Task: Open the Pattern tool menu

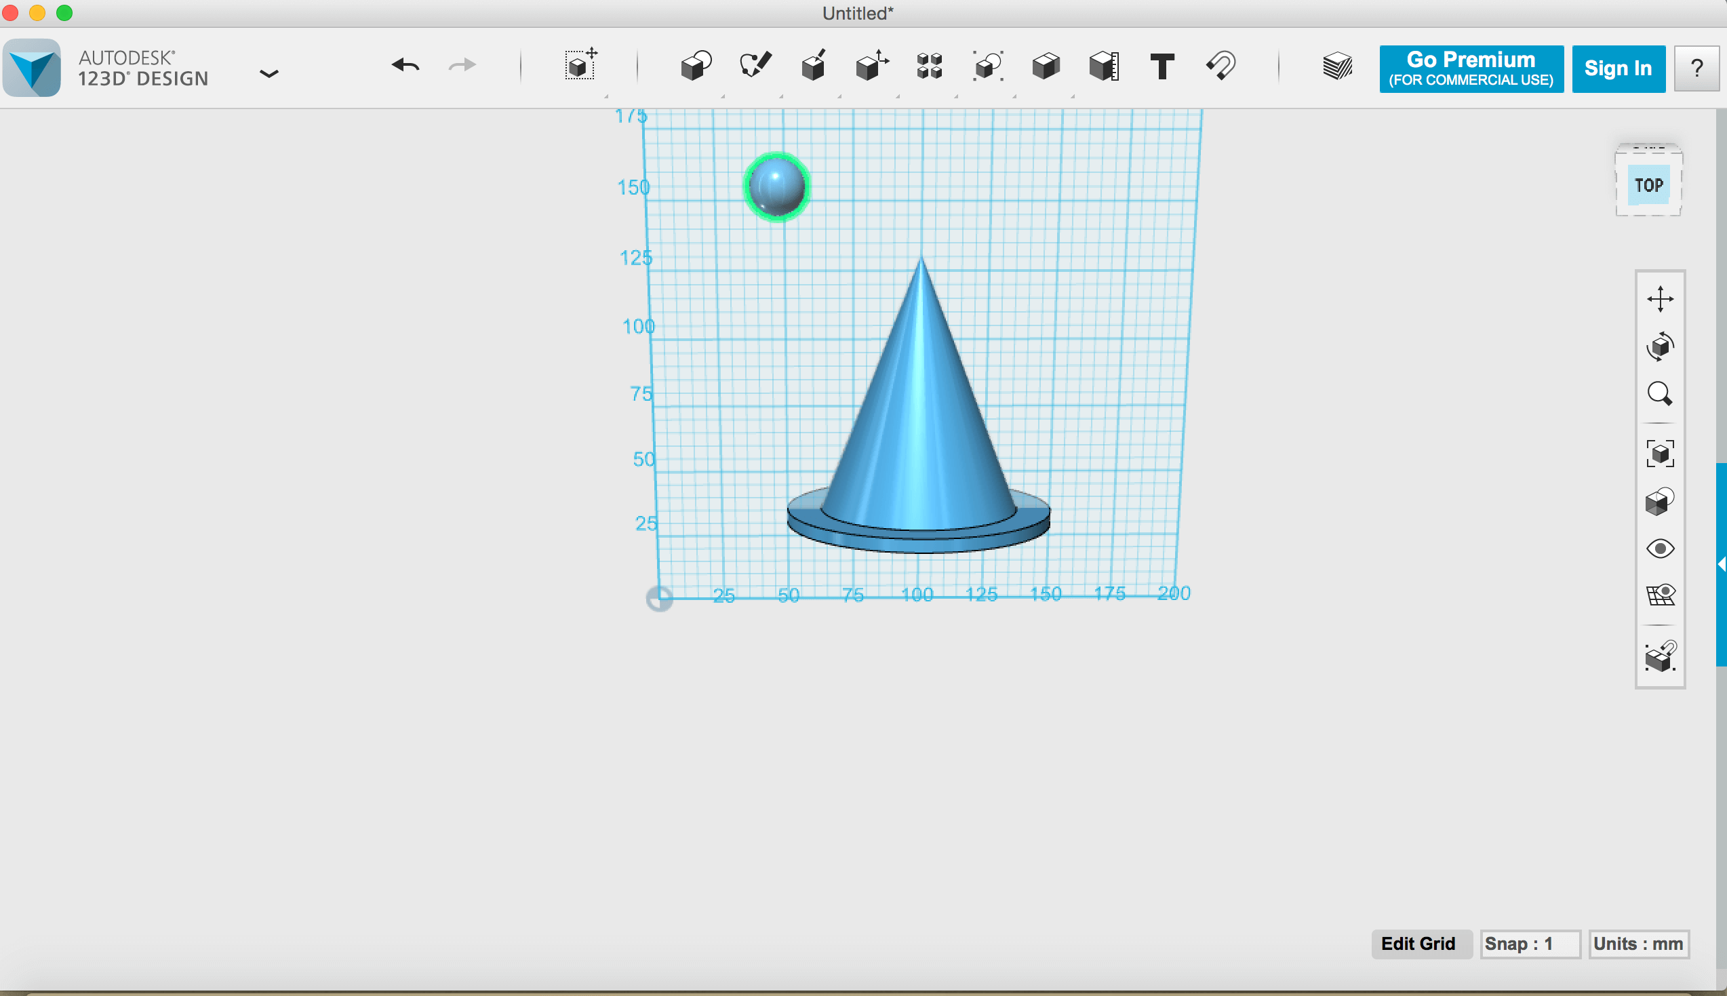Action: pyautogui.click(x=930, y=66)
